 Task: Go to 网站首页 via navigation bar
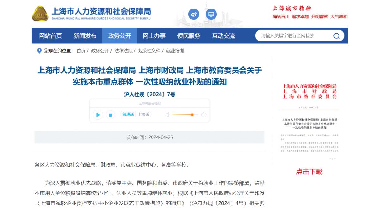51,36
